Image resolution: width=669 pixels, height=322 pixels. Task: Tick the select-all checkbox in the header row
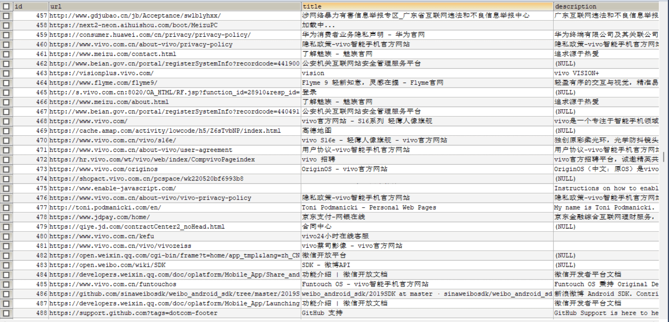pos(6,6)
